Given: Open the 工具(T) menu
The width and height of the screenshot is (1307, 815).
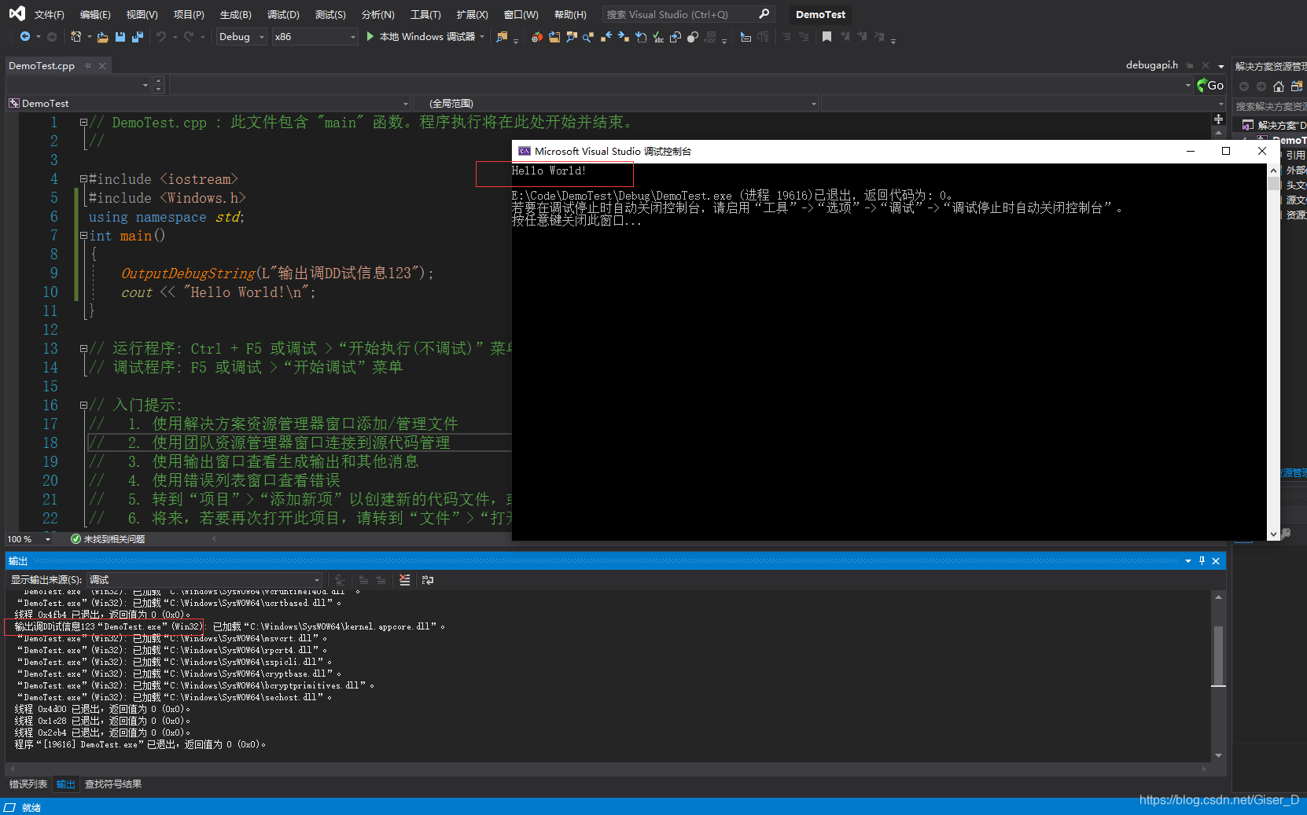Looking at the screenshot, I should (x=425, y=15).
